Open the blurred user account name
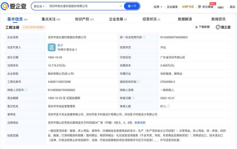 221,7
